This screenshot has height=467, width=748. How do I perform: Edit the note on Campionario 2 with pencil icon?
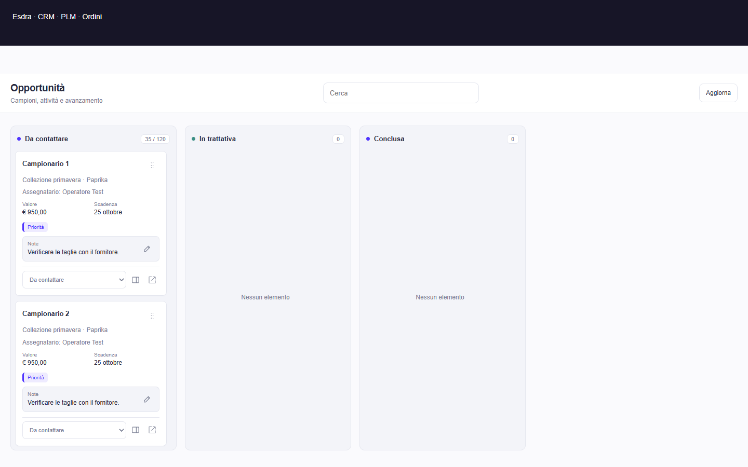147,400
